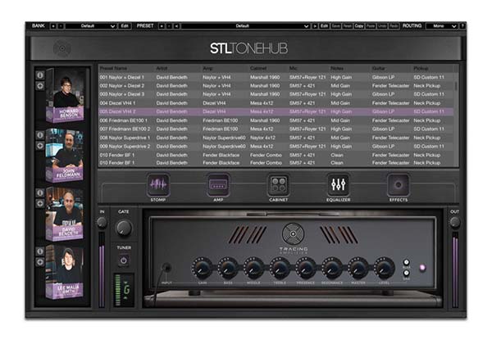
Task: Click the Treble knob on amp
Action: coord(280,268)
